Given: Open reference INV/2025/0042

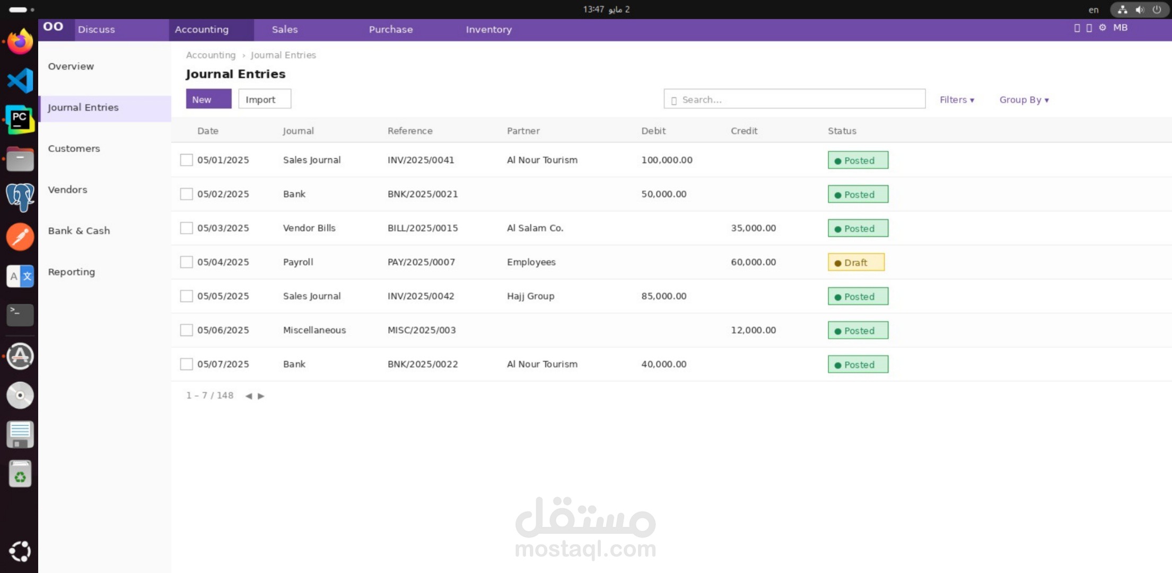Looking at the screenshot, I should [x=421, y=296].
